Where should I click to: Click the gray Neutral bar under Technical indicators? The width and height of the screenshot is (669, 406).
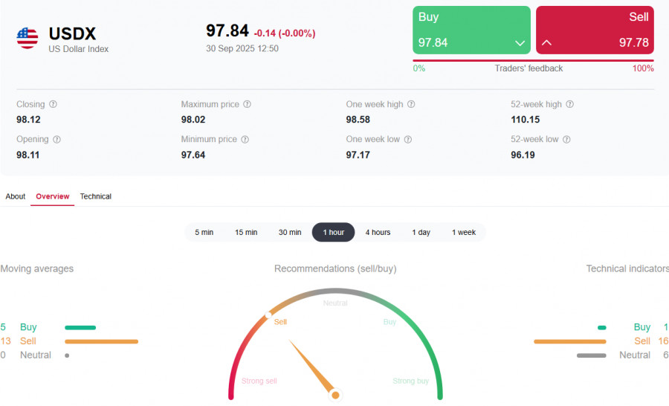click(592, 355)
